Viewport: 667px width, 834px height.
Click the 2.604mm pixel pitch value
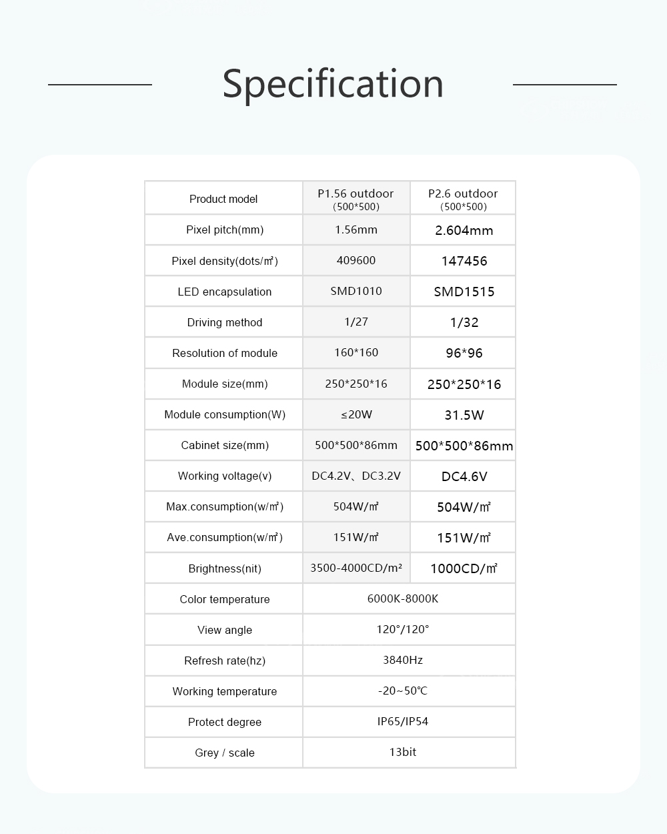click(x=464, y=230)
